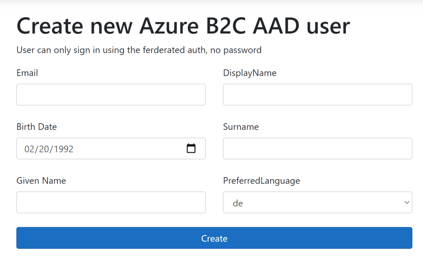This screenshot has width=423, height=264.
Task: Click the 'Create new Azure B2C AAD user' heading
Action: pos(183,26)
